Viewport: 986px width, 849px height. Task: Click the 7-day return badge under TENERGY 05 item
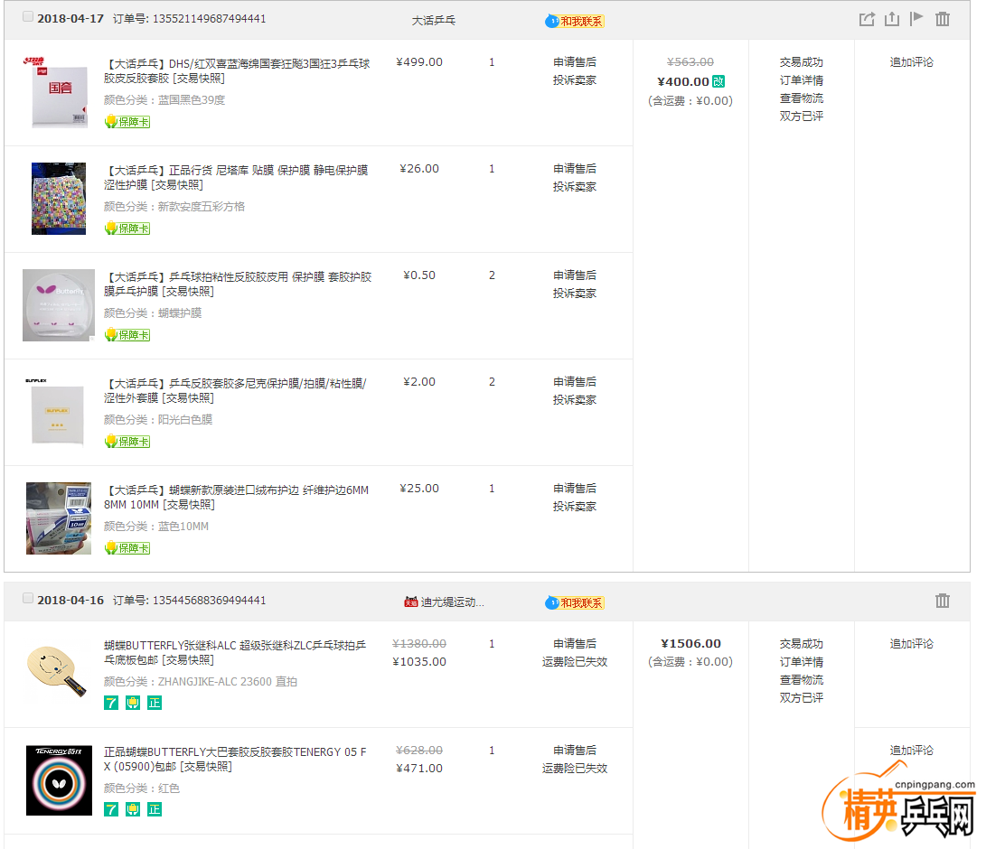click(x=110, y=809)
